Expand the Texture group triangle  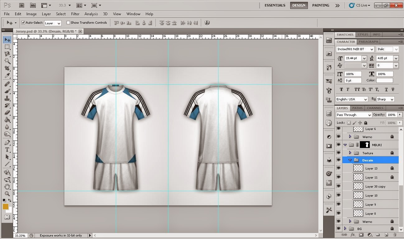[350, 153]
